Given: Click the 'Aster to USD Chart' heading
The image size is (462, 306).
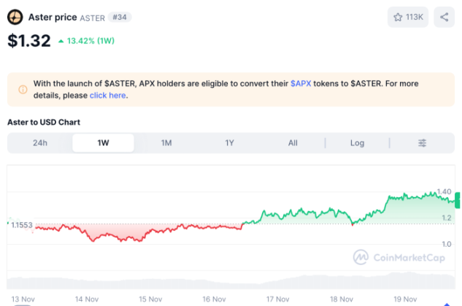Looking at the screenshot, I should click(44, 122).
